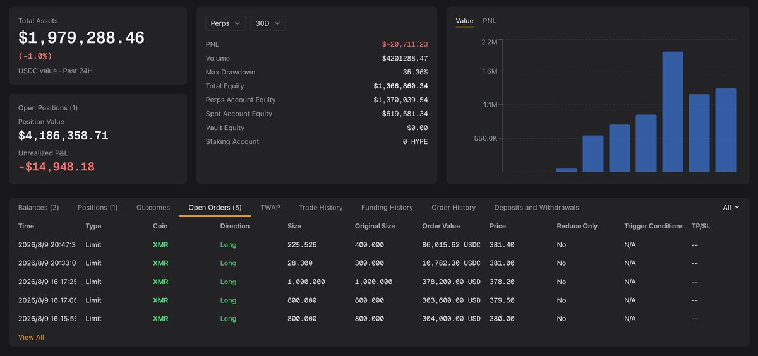Image resolution: width=758 pixels, height=356 pixels.
Task: Switch to the PNL chart tab
Action: coord(490,21)
